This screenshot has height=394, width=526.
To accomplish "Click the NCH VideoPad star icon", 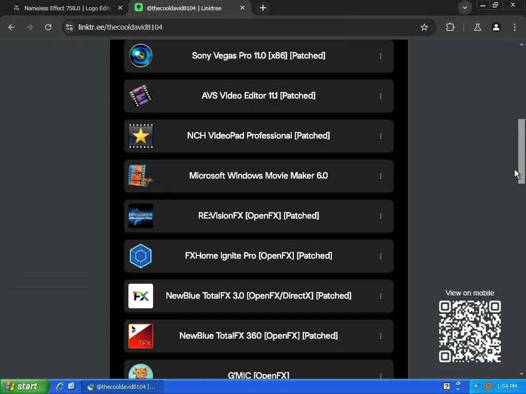I will pos(141,135).
